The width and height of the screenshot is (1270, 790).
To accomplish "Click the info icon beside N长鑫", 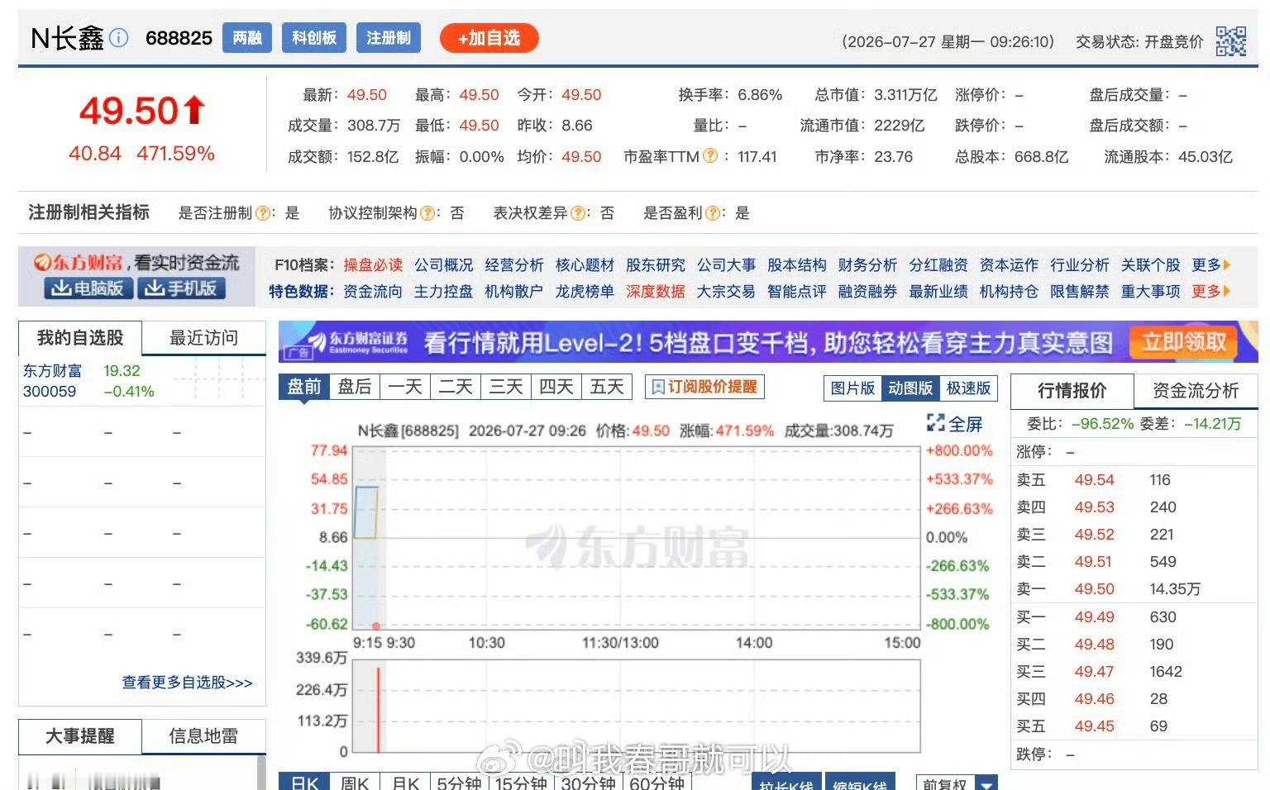I will [119, 38].
